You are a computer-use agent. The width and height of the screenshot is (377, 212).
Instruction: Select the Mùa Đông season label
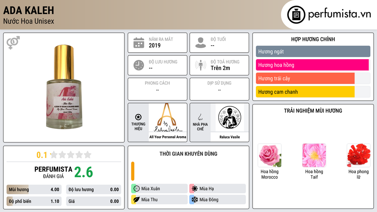[209, 199]
